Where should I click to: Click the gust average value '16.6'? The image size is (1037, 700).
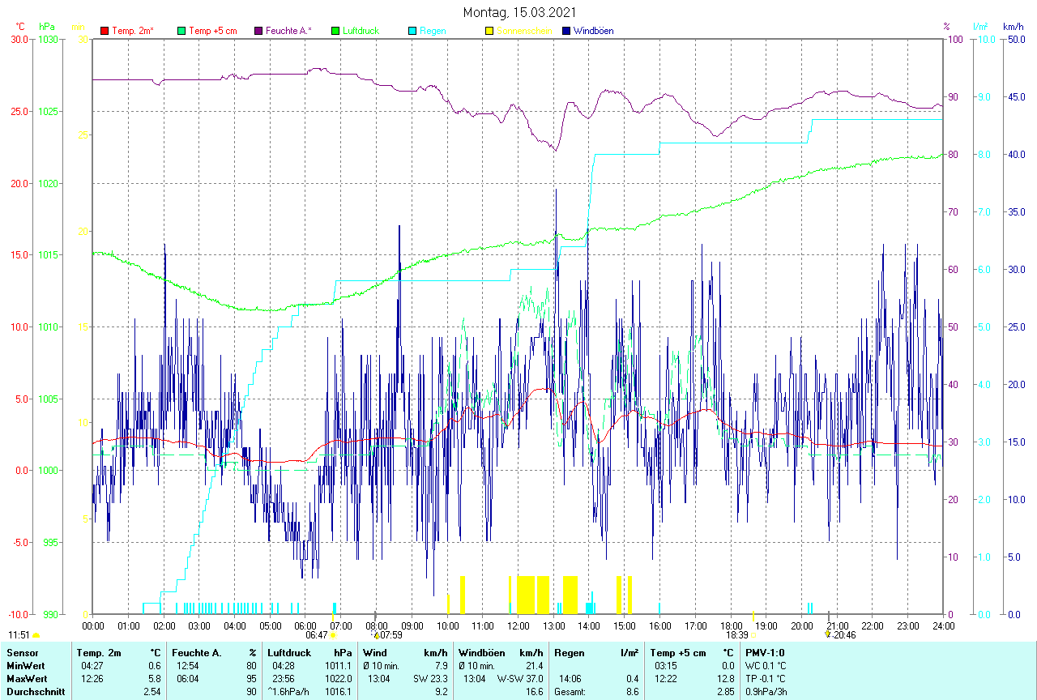pyautogui.click(x=534, y=692)
